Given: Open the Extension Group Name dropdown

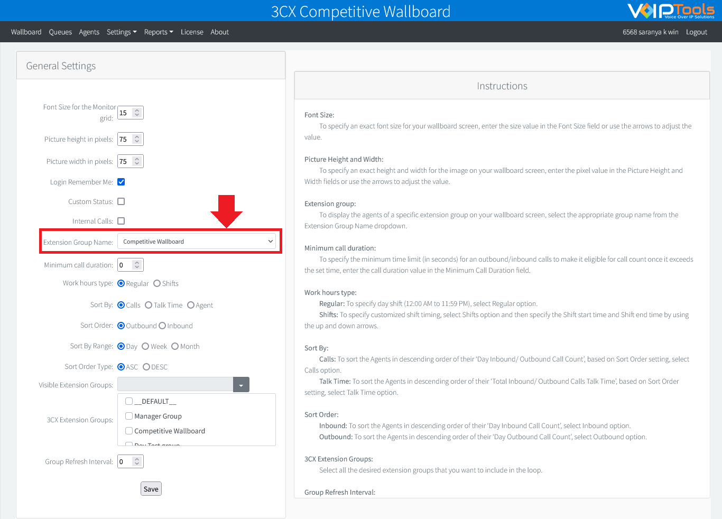Looking at the screenshot, I should click(x=197, y=241).
